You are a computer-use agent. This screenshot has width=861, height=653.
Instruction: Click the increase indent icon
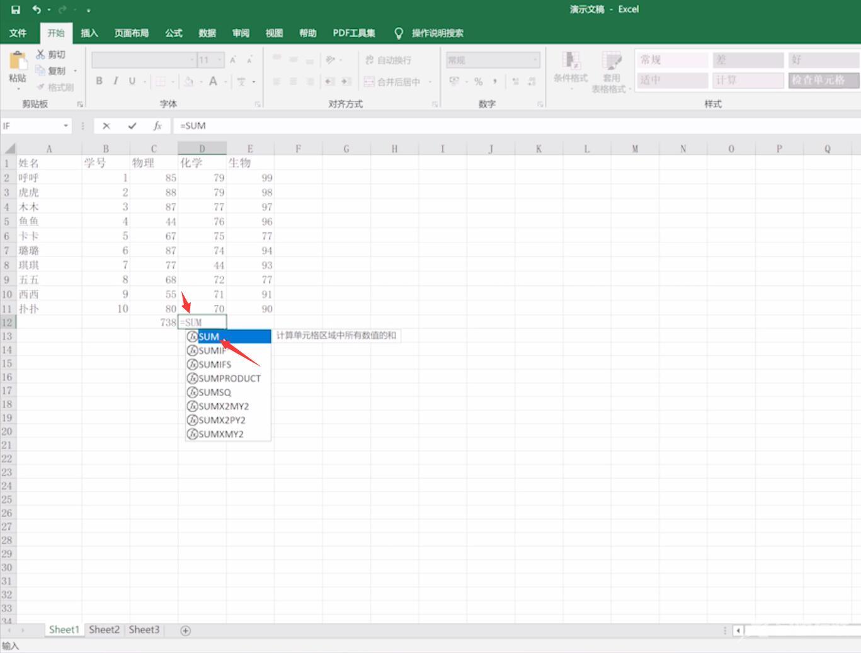pyautogui.click(x=346, y=81)
